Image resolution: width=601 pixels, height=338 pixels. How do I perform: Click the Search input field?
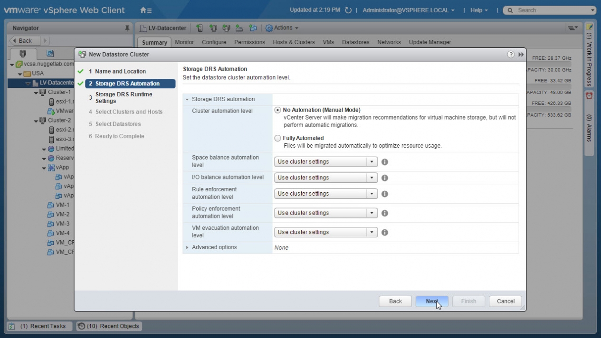551,10
